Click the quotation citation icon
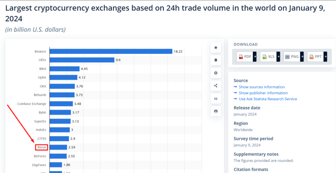Viewport: 336px width, 173px height. pos(216,99)
